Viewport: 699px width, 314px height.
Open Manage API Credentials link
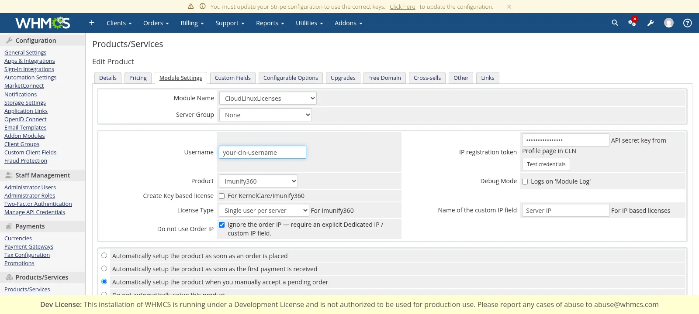coord(35,212)
